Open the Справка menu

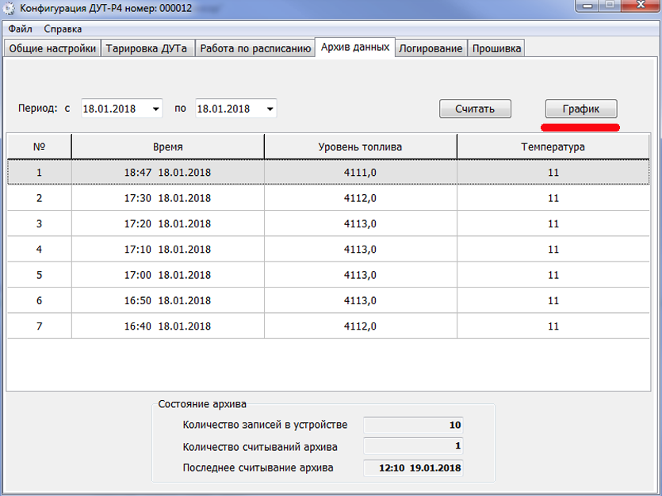(63, 29)
